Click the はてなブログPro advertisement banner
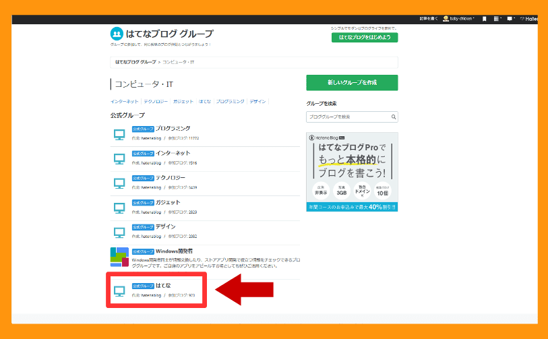Screen dimensions: 548x339 pyautogui.click(x=352, y=172)
